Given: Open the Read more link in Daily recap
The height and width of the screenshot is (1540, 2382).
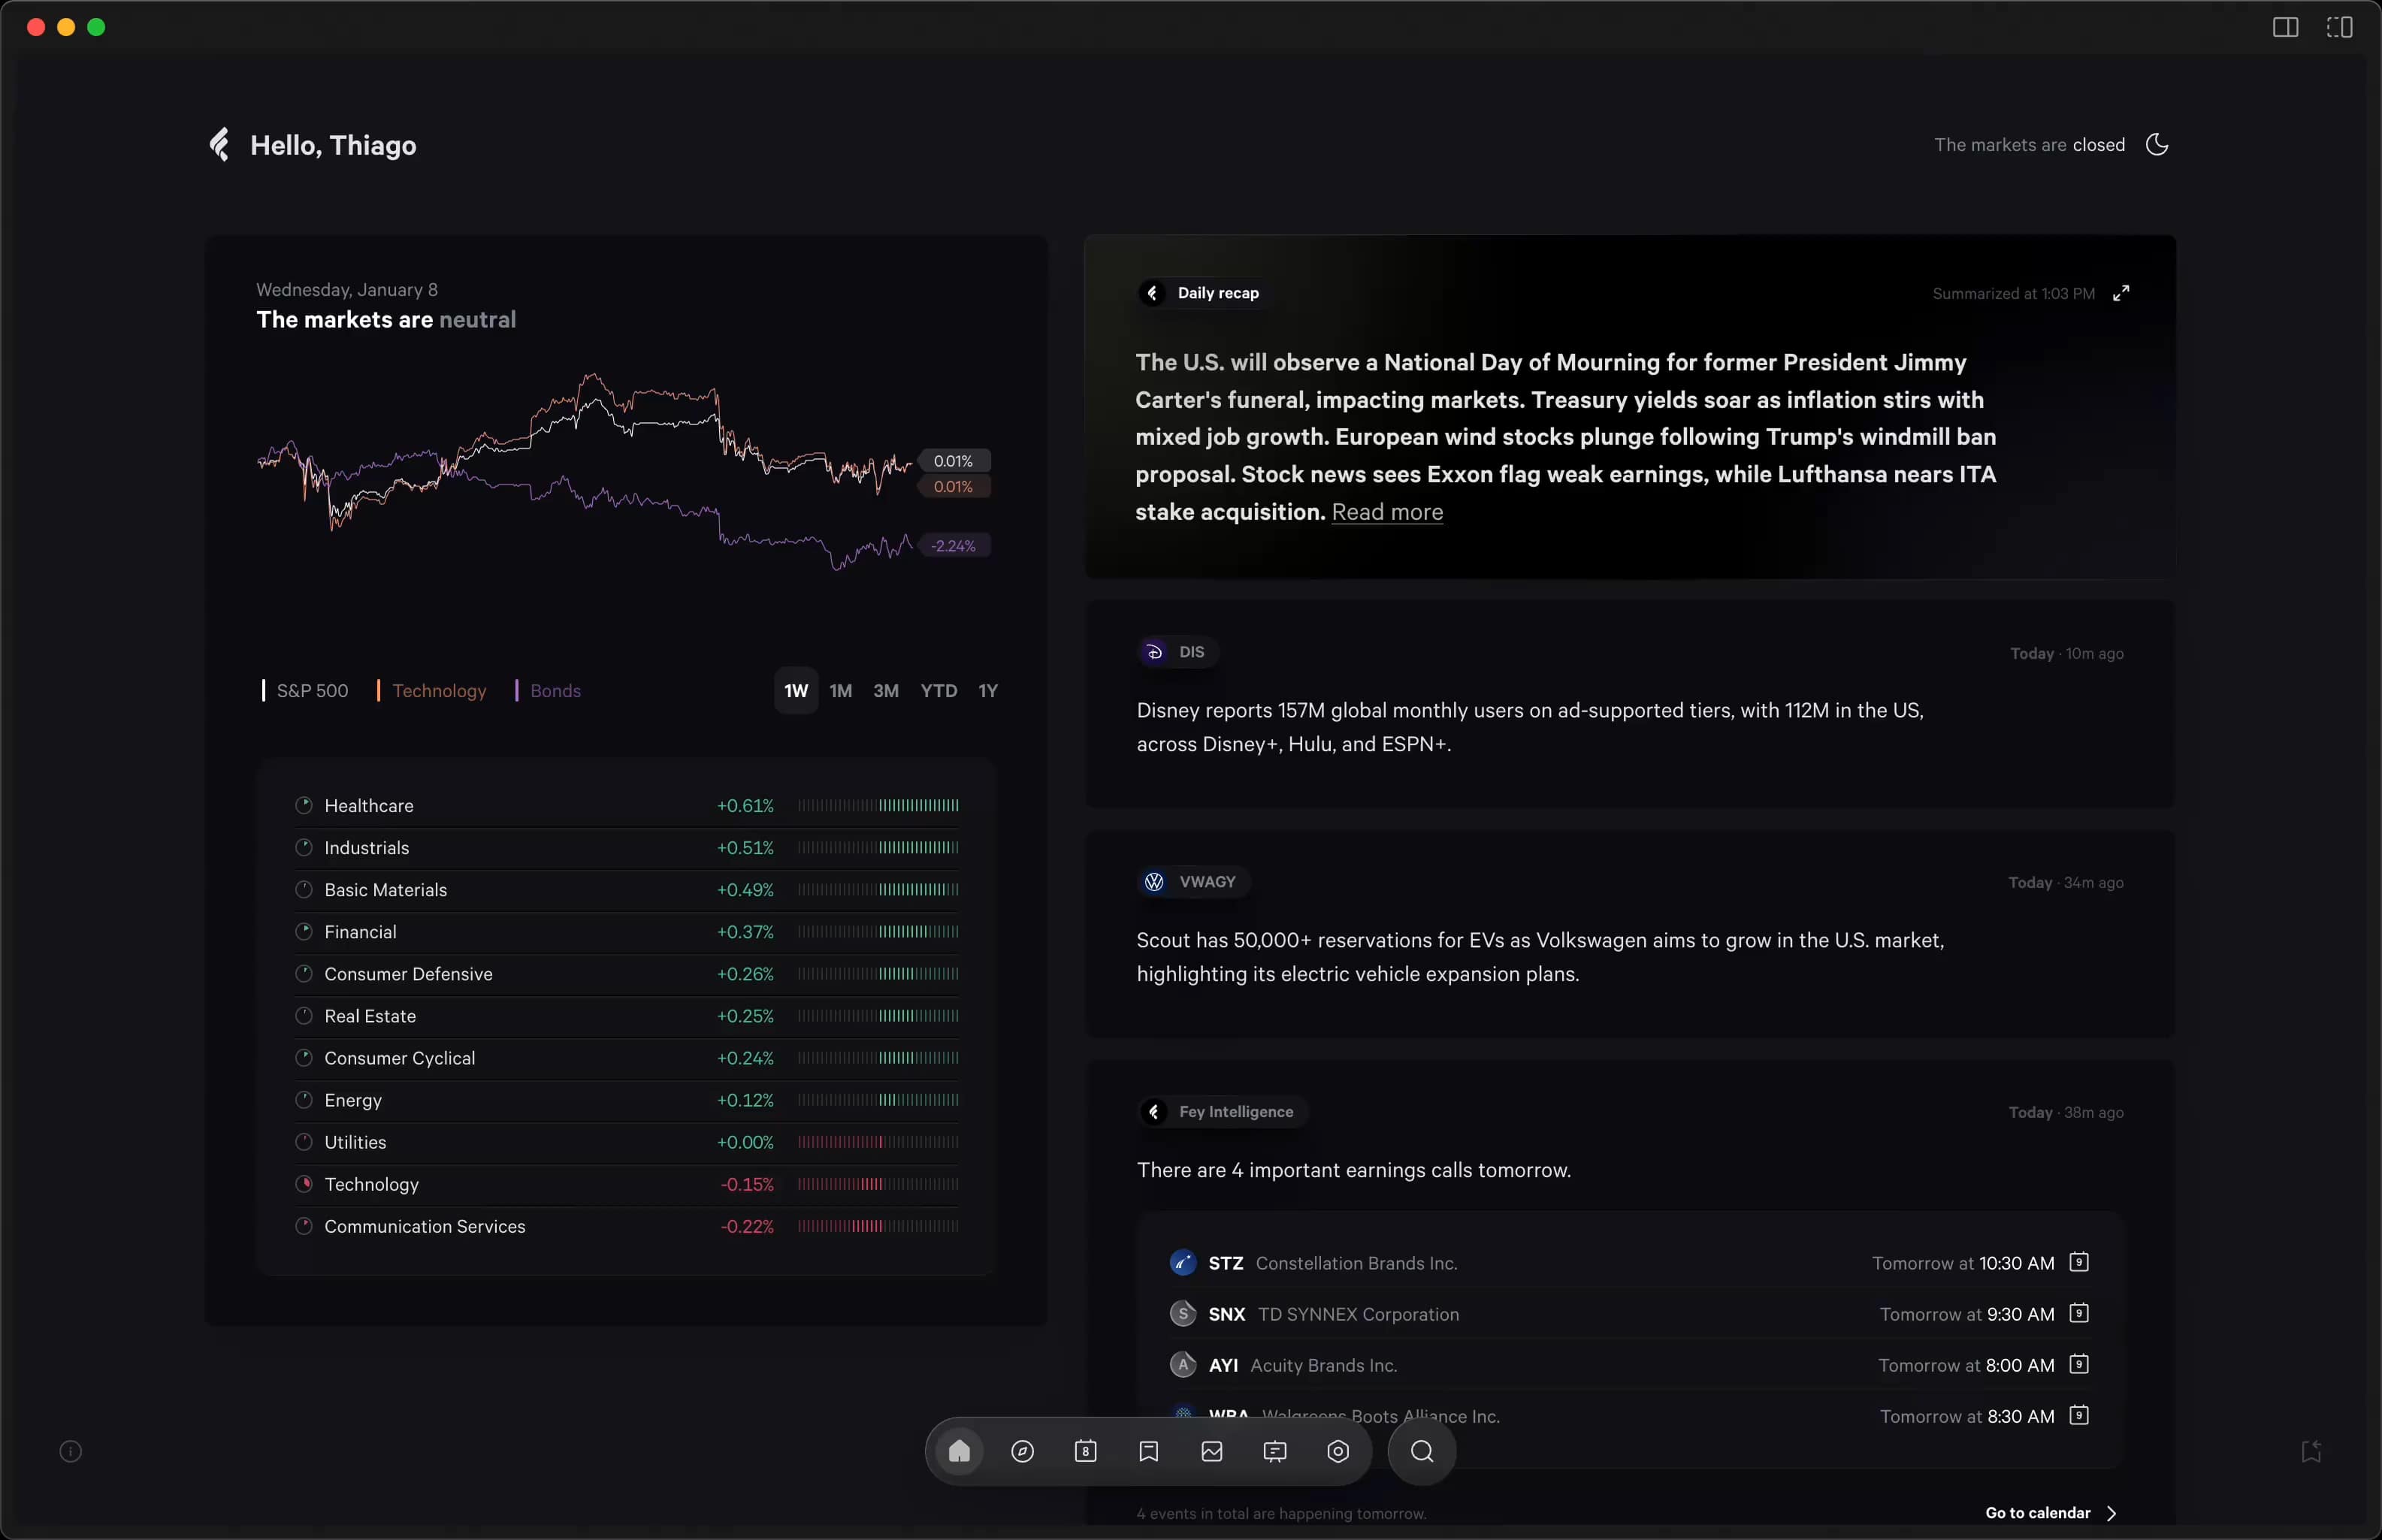Looking at the screenshot, I should pos(1387,512).
